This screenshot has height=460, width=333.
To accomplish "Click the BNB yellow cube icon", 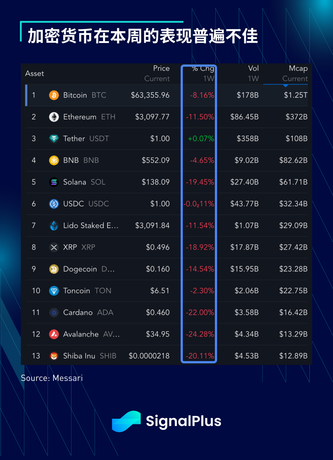I will click(54, 160).
